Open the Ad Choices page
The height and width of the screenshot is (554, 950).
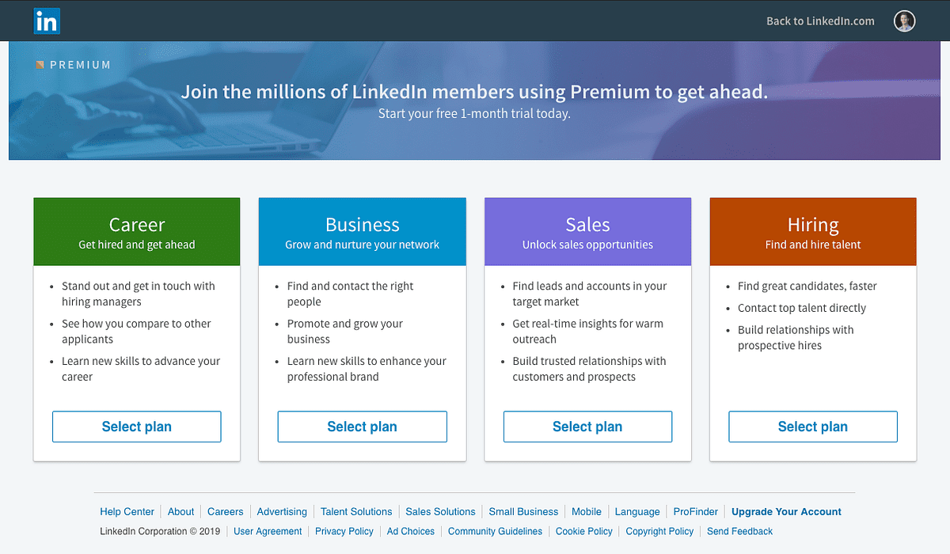[410, 531]
